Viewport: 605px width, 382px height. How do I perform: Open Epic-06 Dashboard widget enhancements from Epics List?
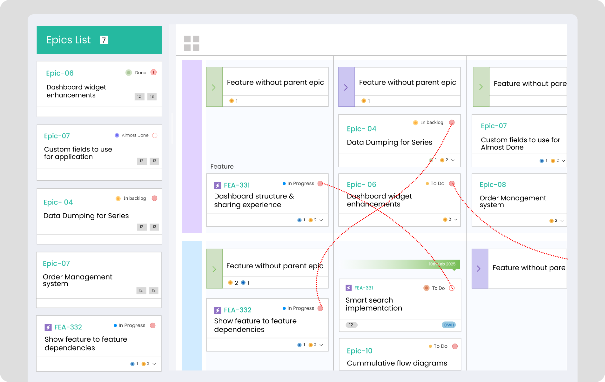tap(76, 91)
